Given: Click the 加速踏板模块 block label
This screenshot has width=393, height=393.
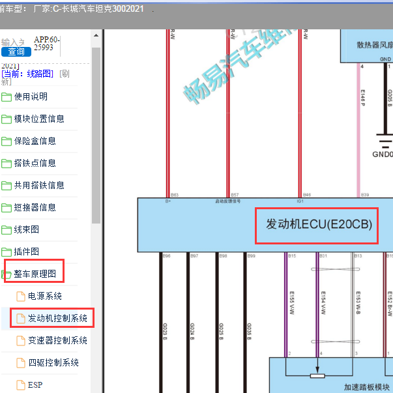Looking at the screenshot, I should click(x=366, y=386).
